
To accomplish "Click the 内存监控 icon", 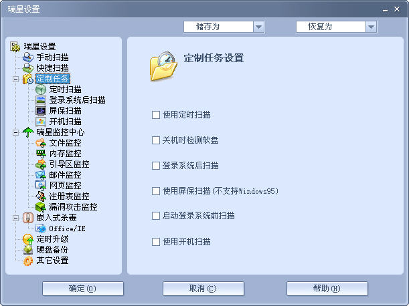I will (41, 154).
